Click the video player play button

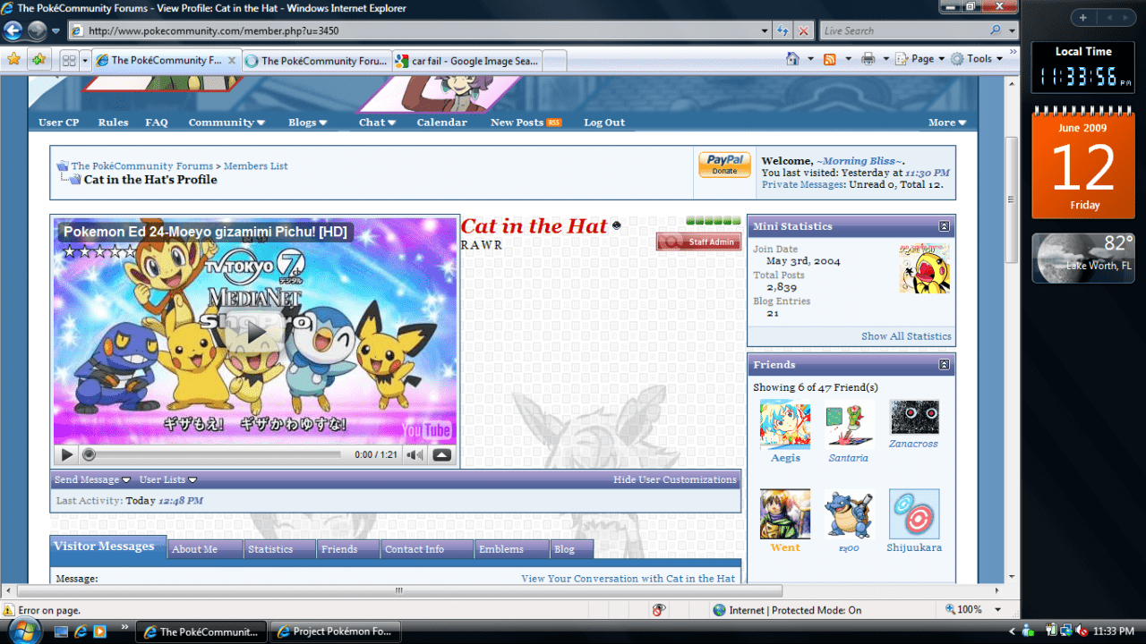pos(67,455)
